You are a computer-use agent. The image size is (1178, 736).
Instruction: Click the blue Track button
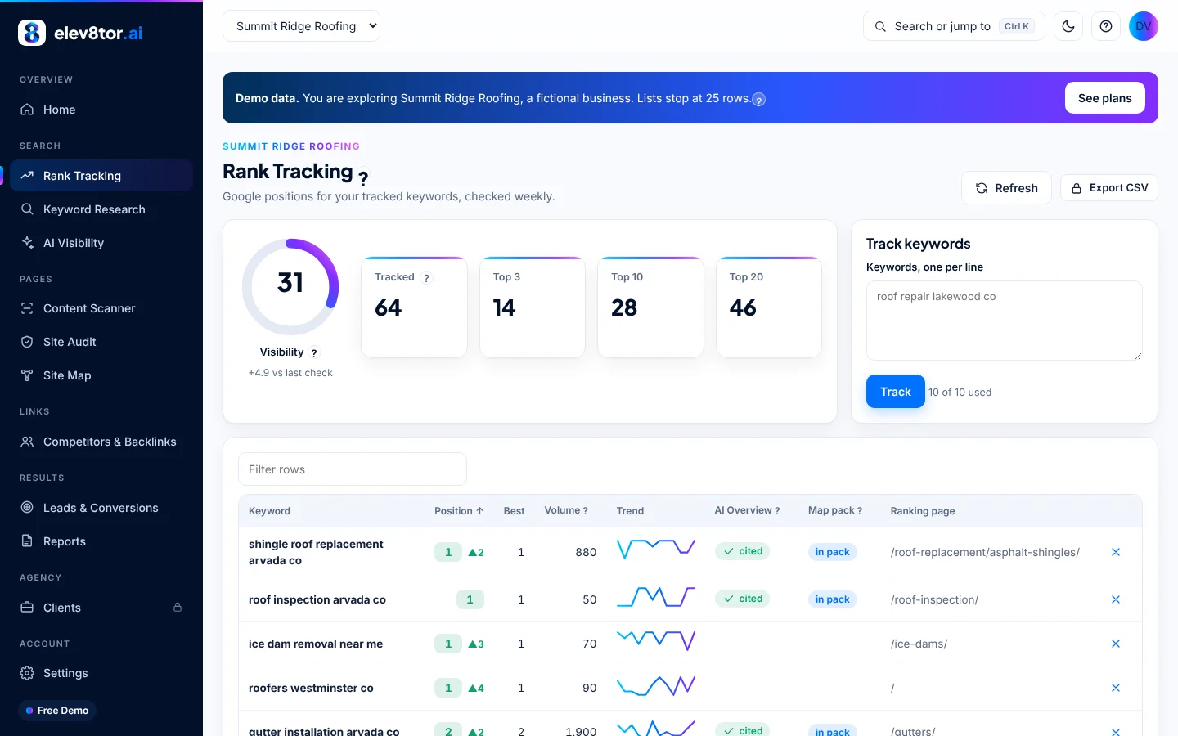point(896,392)
